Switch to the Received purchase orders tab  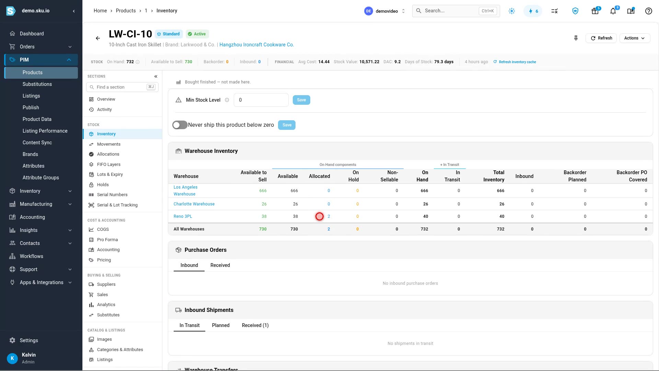click(x=220, y=265)
